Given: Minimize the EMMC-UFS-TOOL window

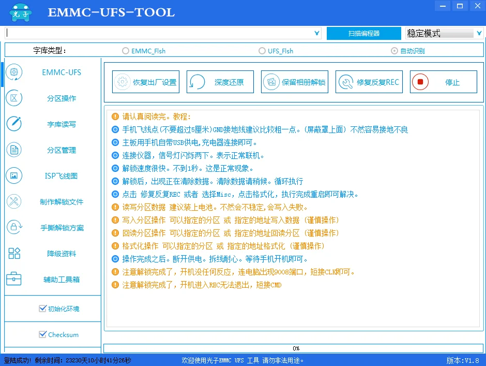Looking at the screenshot, I should tap(443, 6).
